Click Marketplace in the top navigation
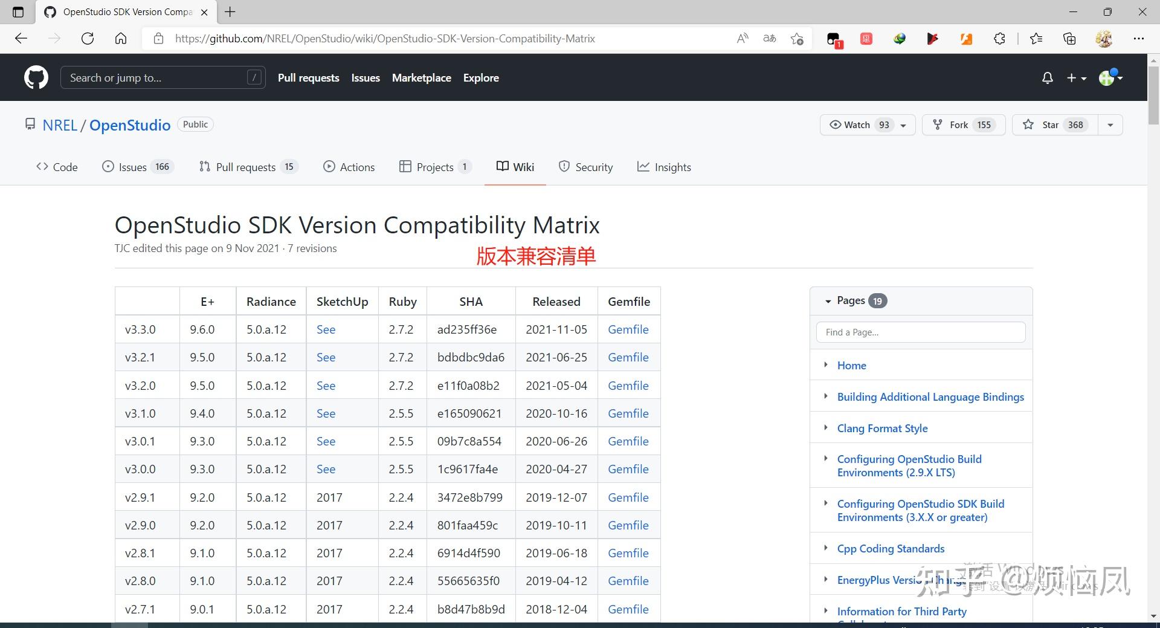This screenshot has width=1160, height=628. [x=422, y=77]
